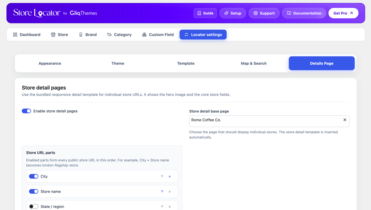The width and height of the screenshot is (371, 210).
Task: Move State / region up arrow
Action: click(162, 207)
